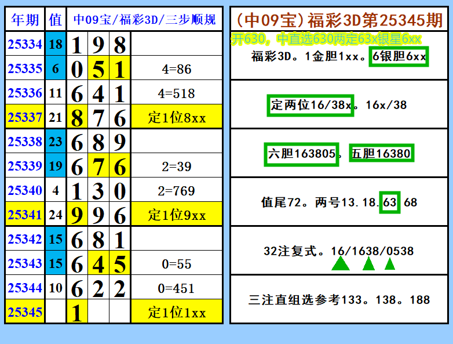This screenshot has height=344, width=453.
Task: Click the yellow 25337 period cell
Action: [x=25, y=117]
